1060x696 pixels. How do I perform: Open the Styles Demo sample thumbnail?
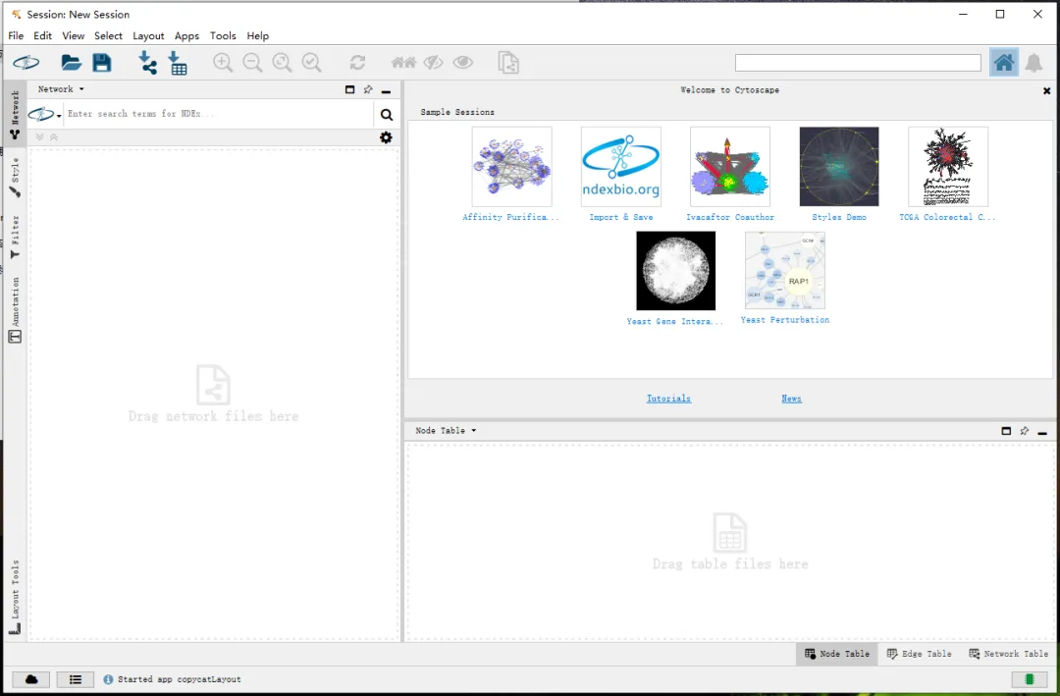[839, 166]
